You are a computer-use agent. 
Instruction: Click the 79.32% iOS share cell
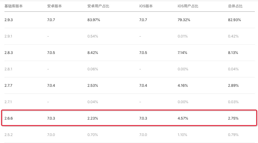tap(184, 20)
